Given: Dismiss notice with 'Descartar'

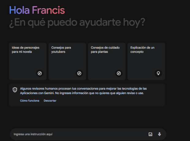Looking at the screenshot, I should (50, 101).
